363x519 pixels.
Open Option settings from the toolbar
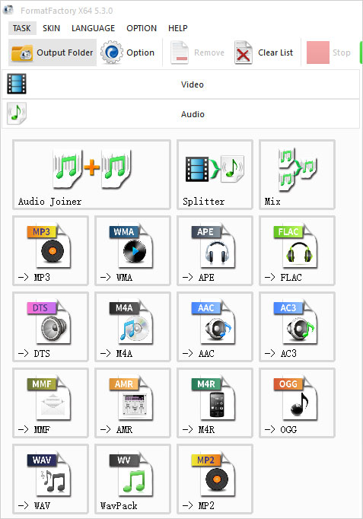(x=128, y=53)
